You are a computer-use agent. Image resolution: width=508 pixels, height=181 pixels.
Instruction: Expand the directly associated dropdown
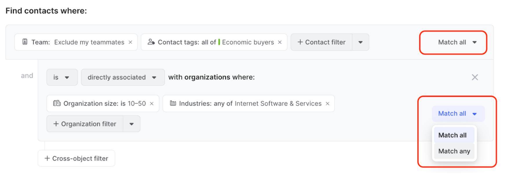[x=123, y=77]
